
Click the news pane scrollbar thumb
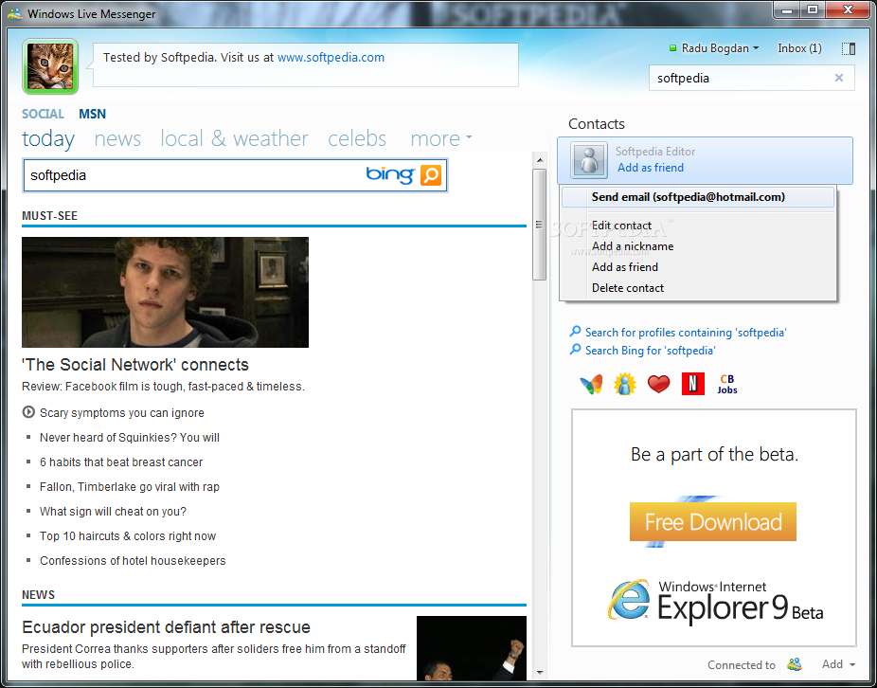(540, 224)
